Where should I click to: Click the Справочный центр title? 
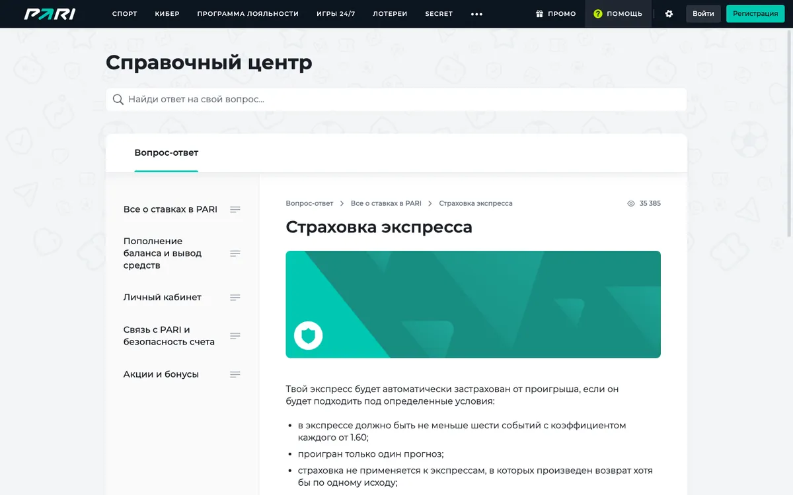click(x=209, y=63)
